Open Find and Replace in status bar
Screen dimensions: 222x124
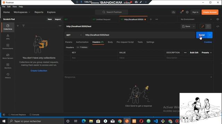tap(17, 115)
